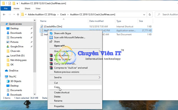Image resolution: width=178 pixels, height=110 pixels.
Task: Open Desktop under Quick access
Action: 15,28
